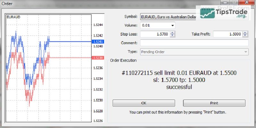The height and width of the screenshot is (128, 256).
Task: Click inside the Stop Loss value field
Action: click(155, 34)
